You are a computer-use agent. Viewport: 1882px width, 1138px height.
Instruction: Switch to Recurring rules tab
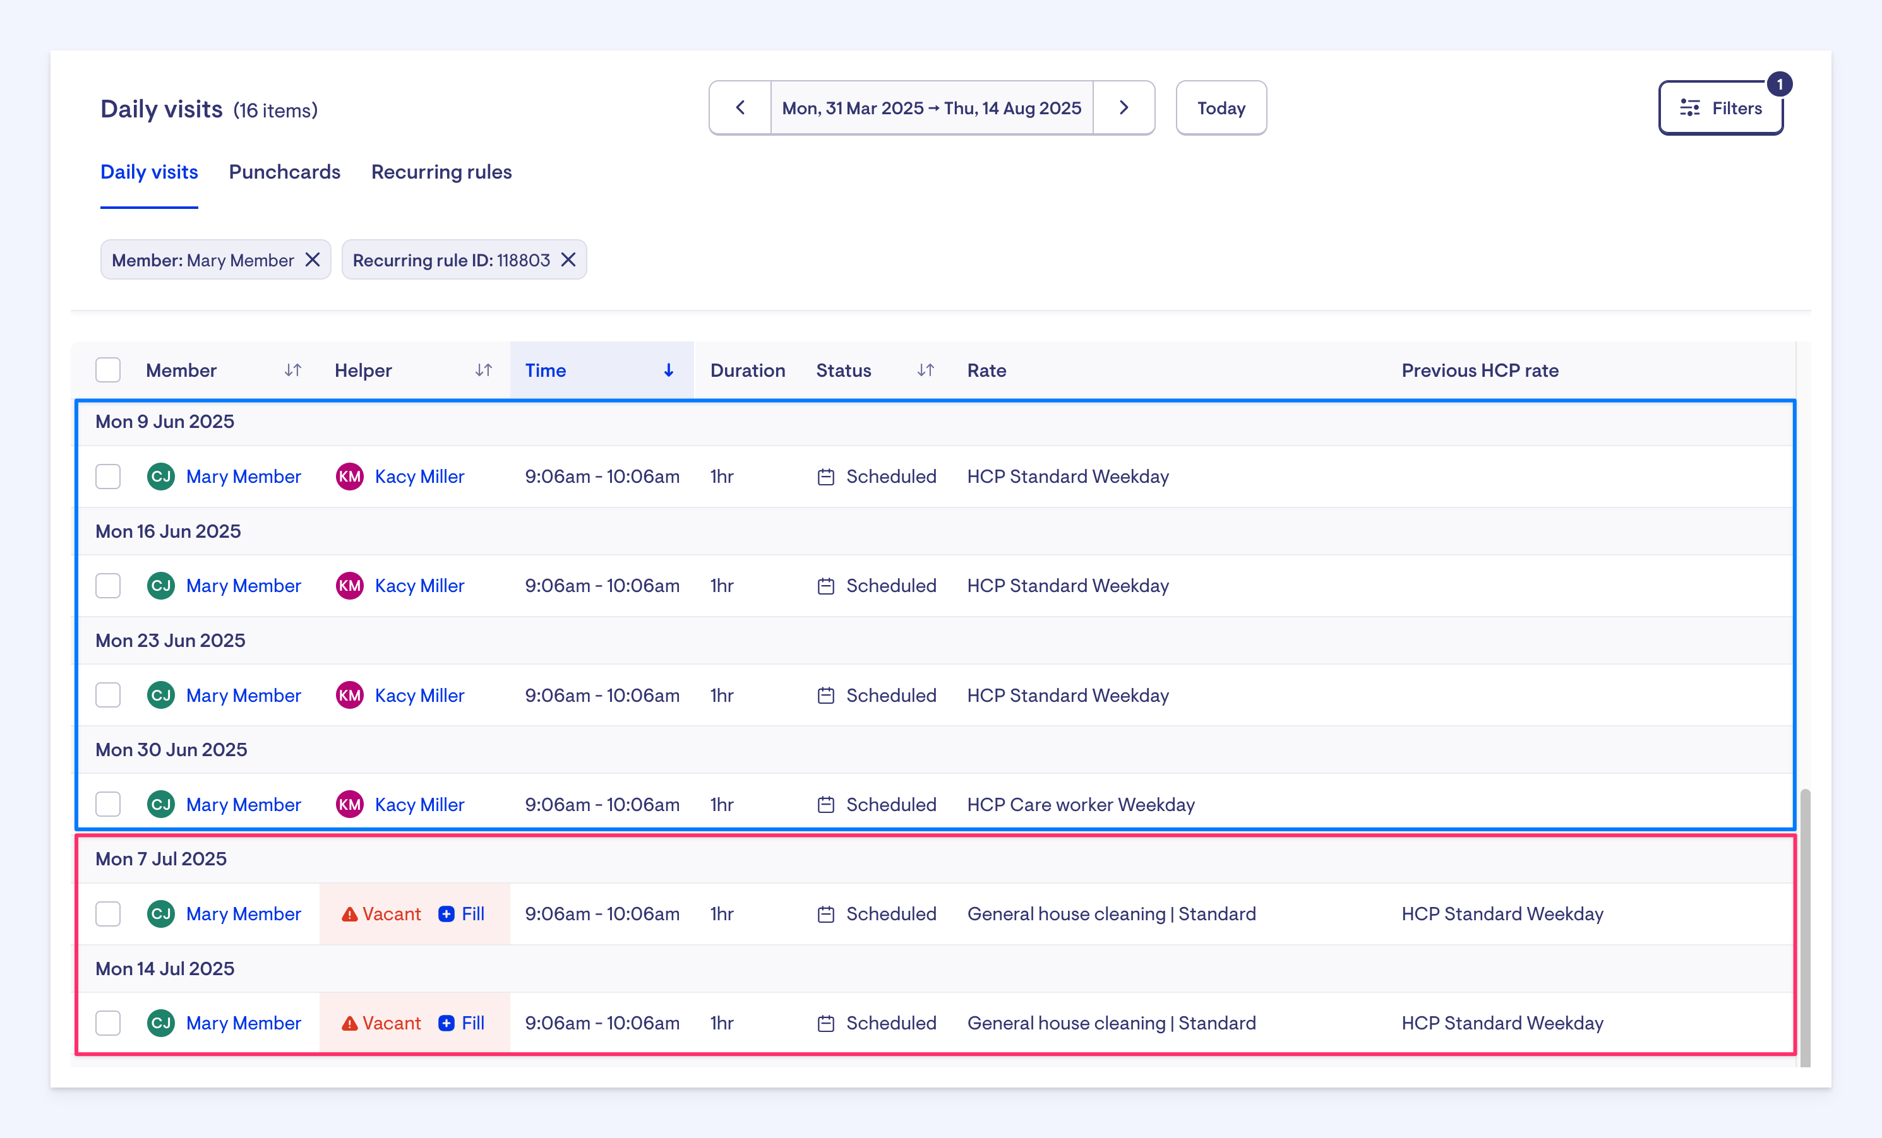pos(441,172)
